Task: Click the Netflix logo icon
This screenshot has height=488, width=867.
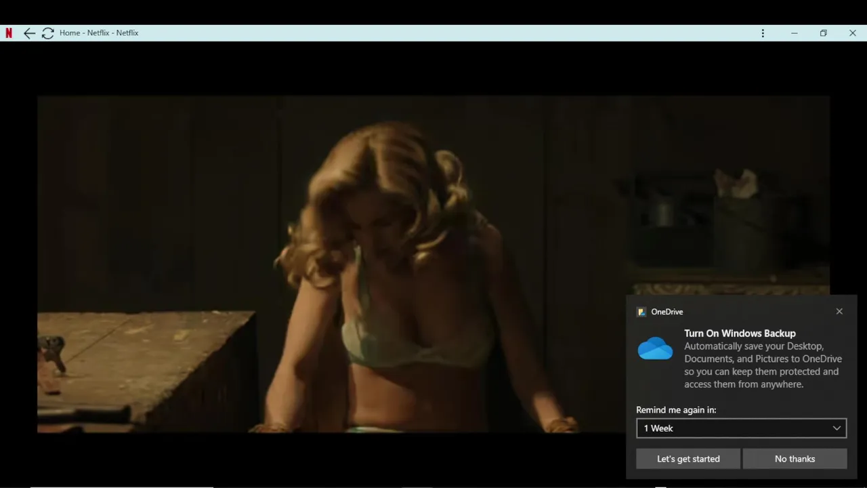Action: (x=9, y=33)
